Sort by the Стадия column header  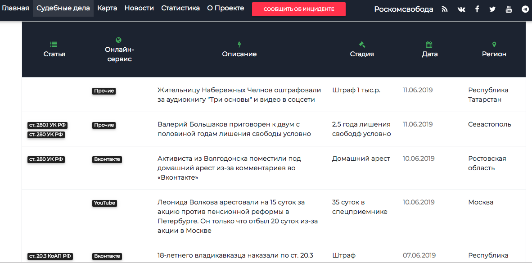coord(362,54)
